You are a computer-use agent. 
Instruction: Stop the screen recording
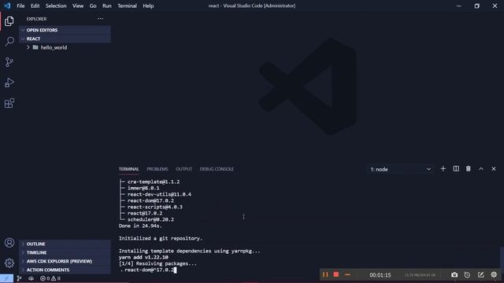[x=336, y=274]
